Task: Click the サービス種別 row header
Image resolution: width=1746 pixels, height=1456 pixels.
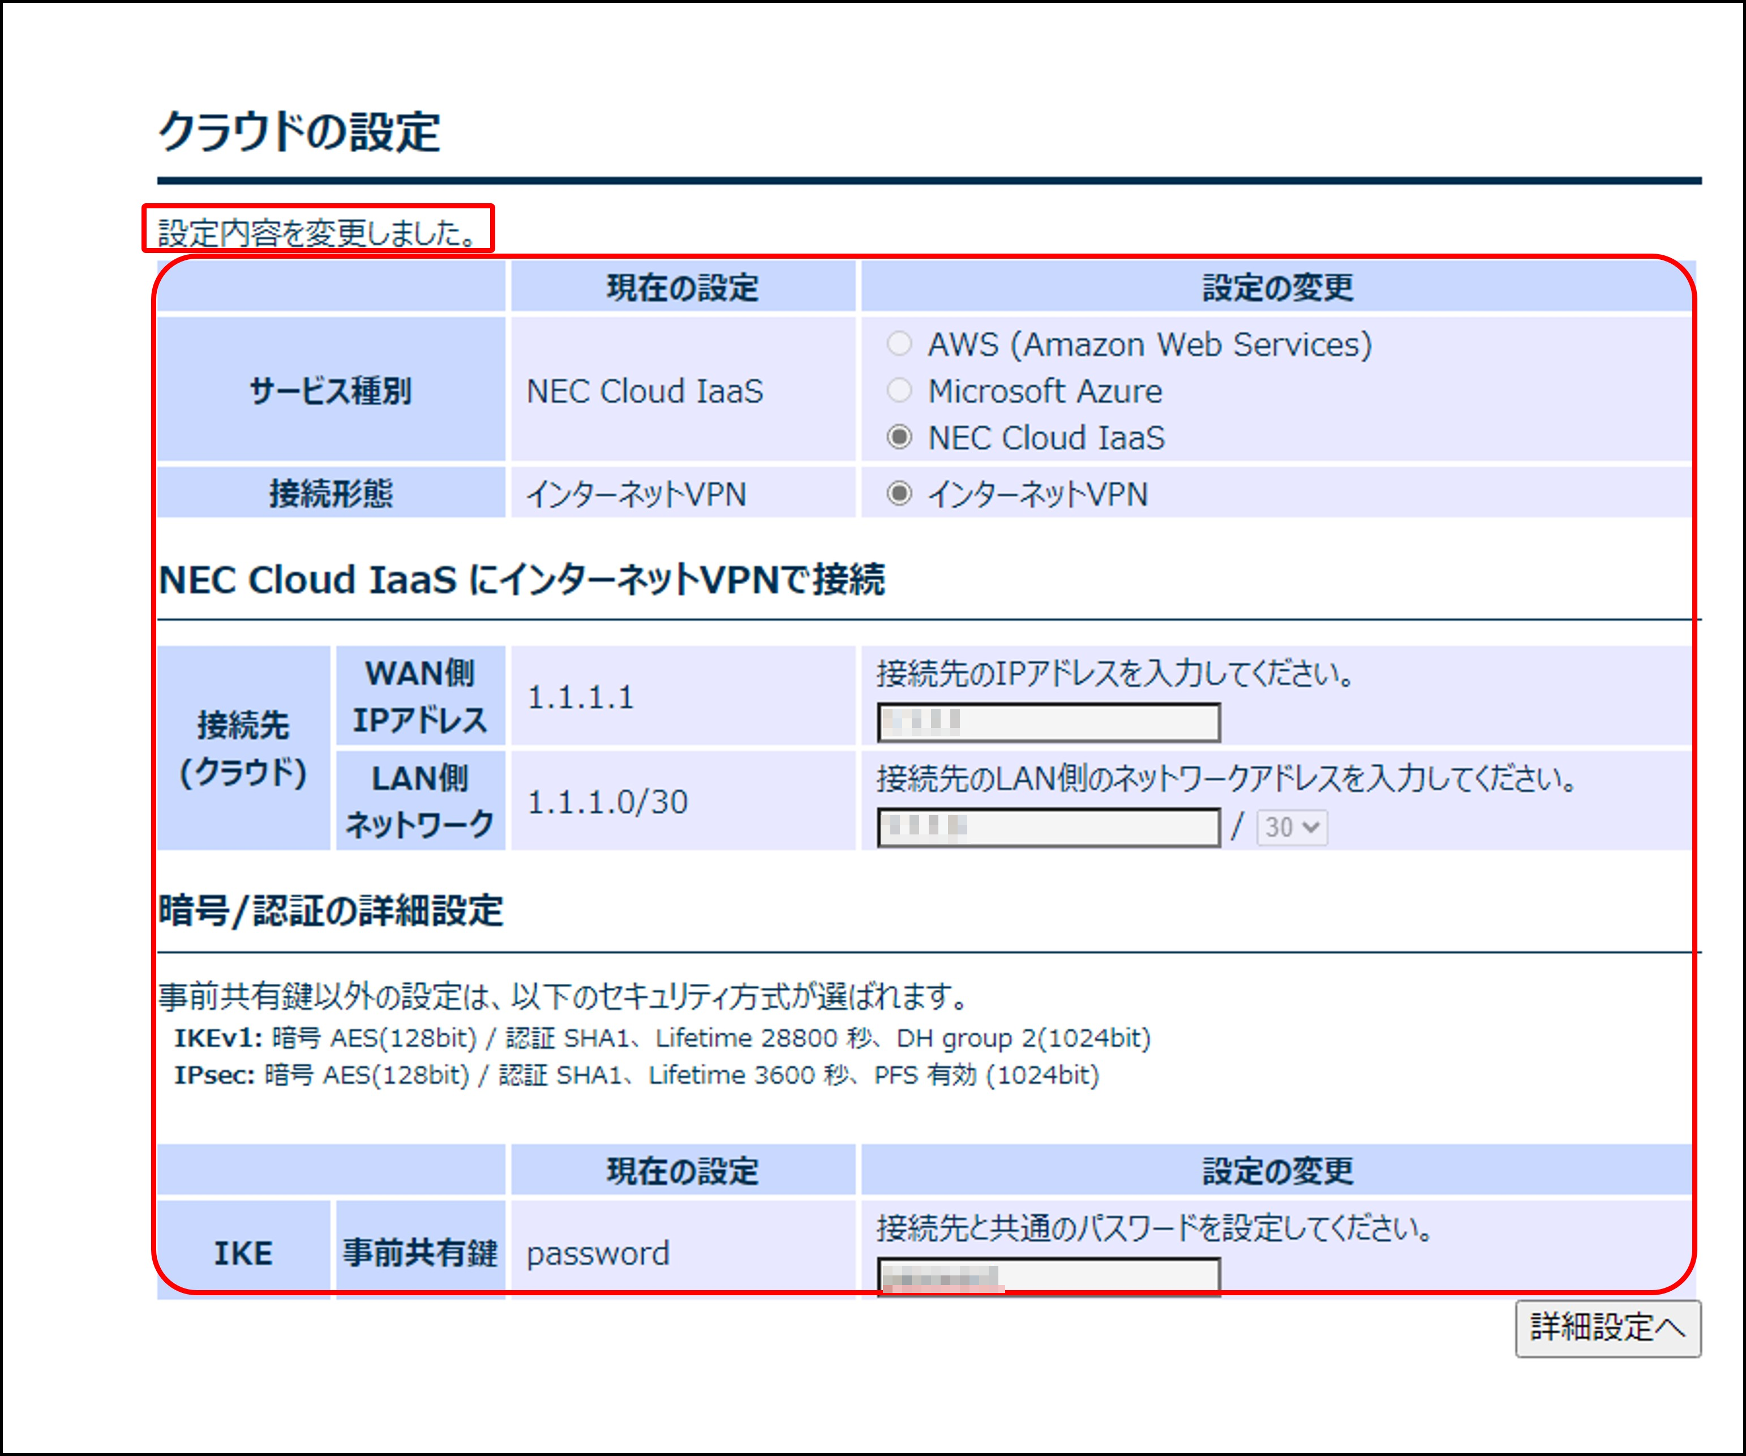Action: click(x=331, y=389)
